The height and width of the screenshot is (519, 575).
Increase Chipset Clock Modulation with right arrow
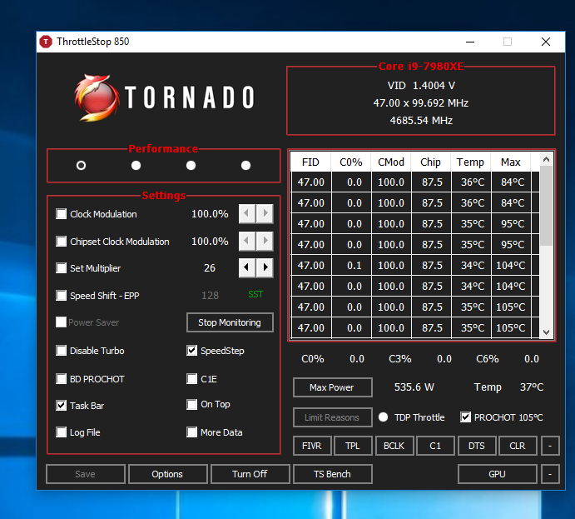[x=265, y=241]
